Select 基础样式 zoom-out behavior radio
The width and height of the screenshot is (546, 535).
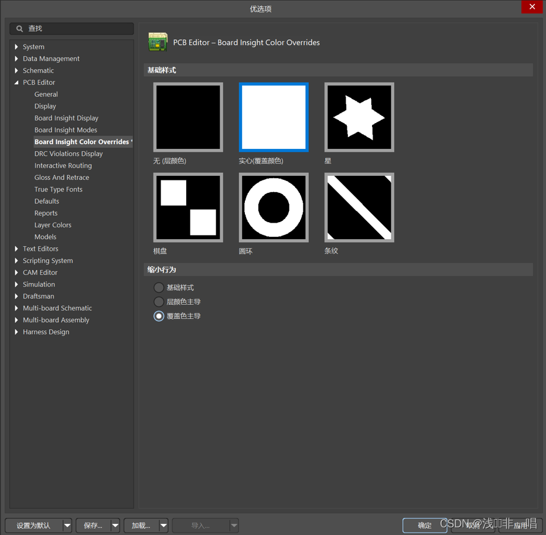[x=159, y=287]
